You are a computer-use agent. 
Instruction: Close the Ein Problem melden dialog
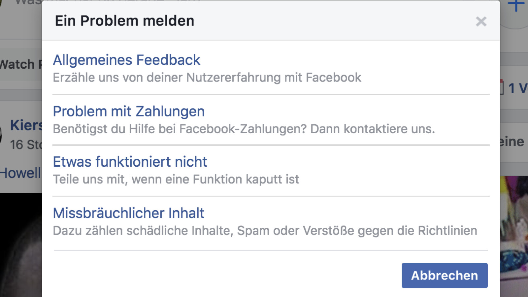(481, 22)
